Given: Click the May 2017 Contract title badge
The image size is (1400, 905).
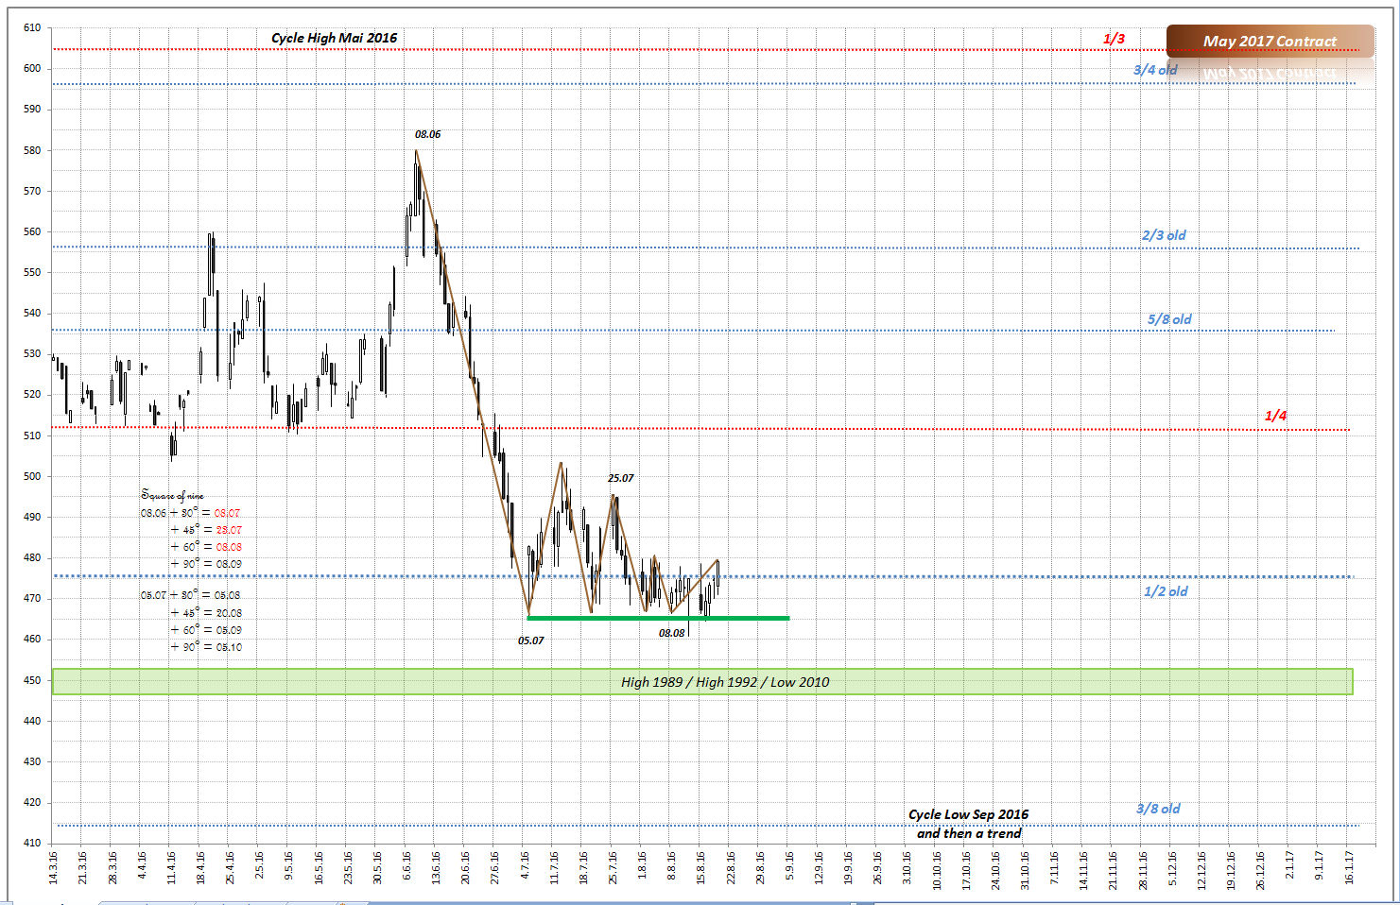Looking at the screenshot, I should 1270,41.
